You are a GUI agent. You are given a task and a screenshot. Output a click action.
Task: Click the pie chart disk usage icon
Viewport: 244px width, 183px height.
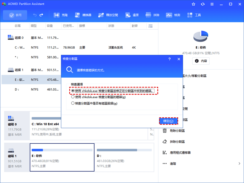(201, 36)
